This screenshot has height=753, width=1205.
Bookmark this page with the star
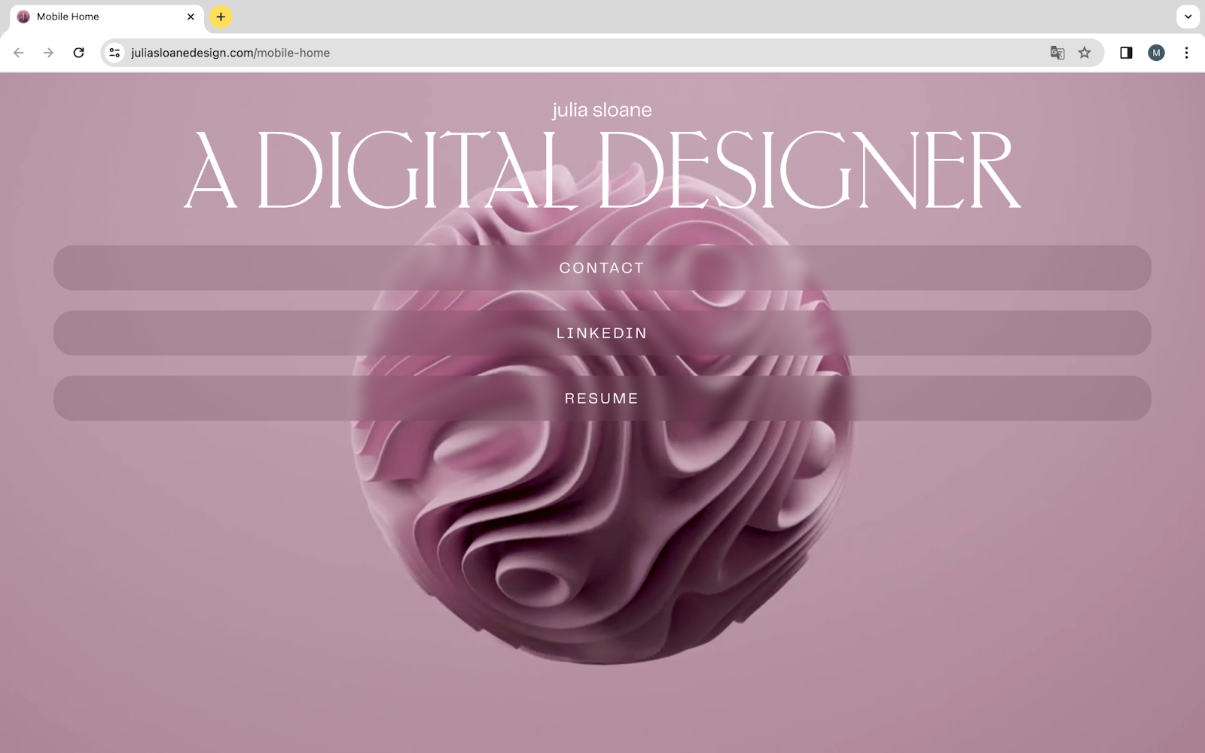[x=1084, y=53]
